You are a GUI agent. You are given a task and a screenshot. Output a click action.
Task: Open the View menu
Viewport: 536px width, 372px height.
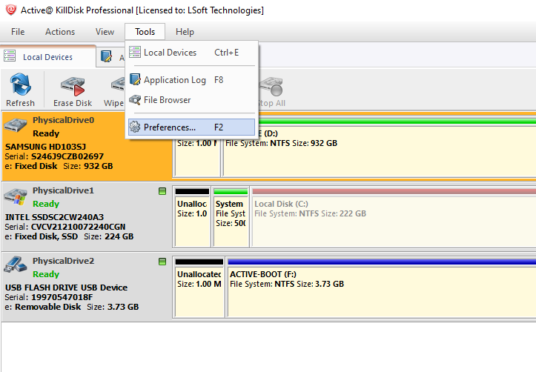point(105,32)
